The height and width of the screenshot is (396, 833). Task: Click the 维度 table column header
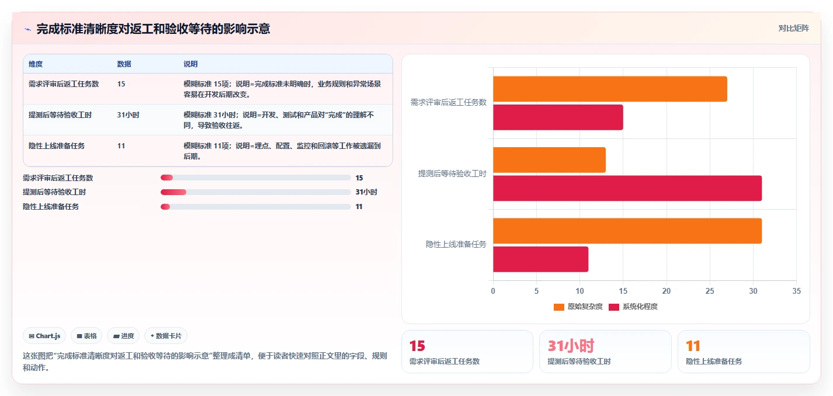pyautogui.click(x=36, y=64)
